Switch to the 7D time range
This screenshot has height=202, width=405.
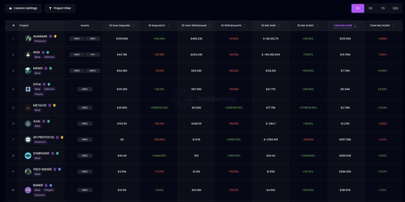383,8
